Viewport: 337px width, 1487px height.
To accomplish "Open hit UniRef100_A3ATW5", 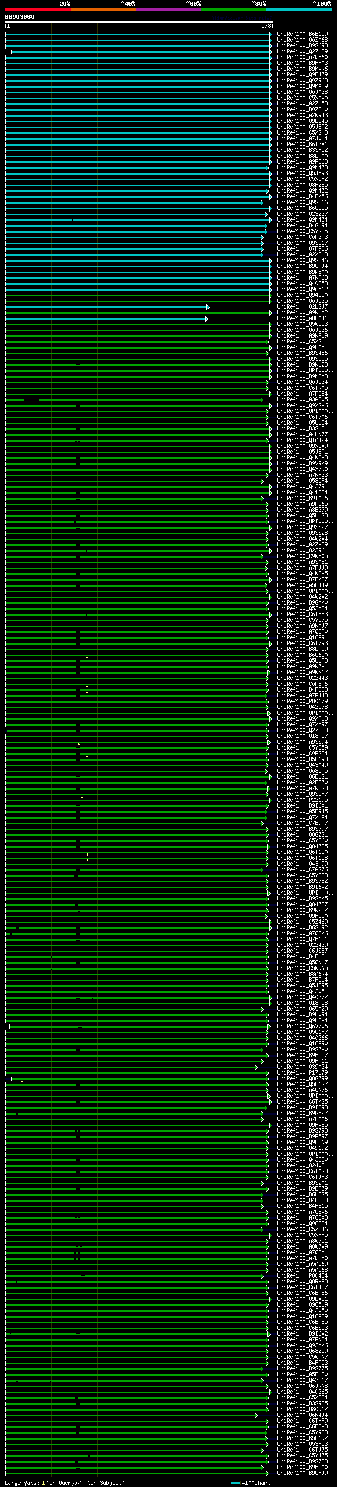I will (x=302, y=399).
